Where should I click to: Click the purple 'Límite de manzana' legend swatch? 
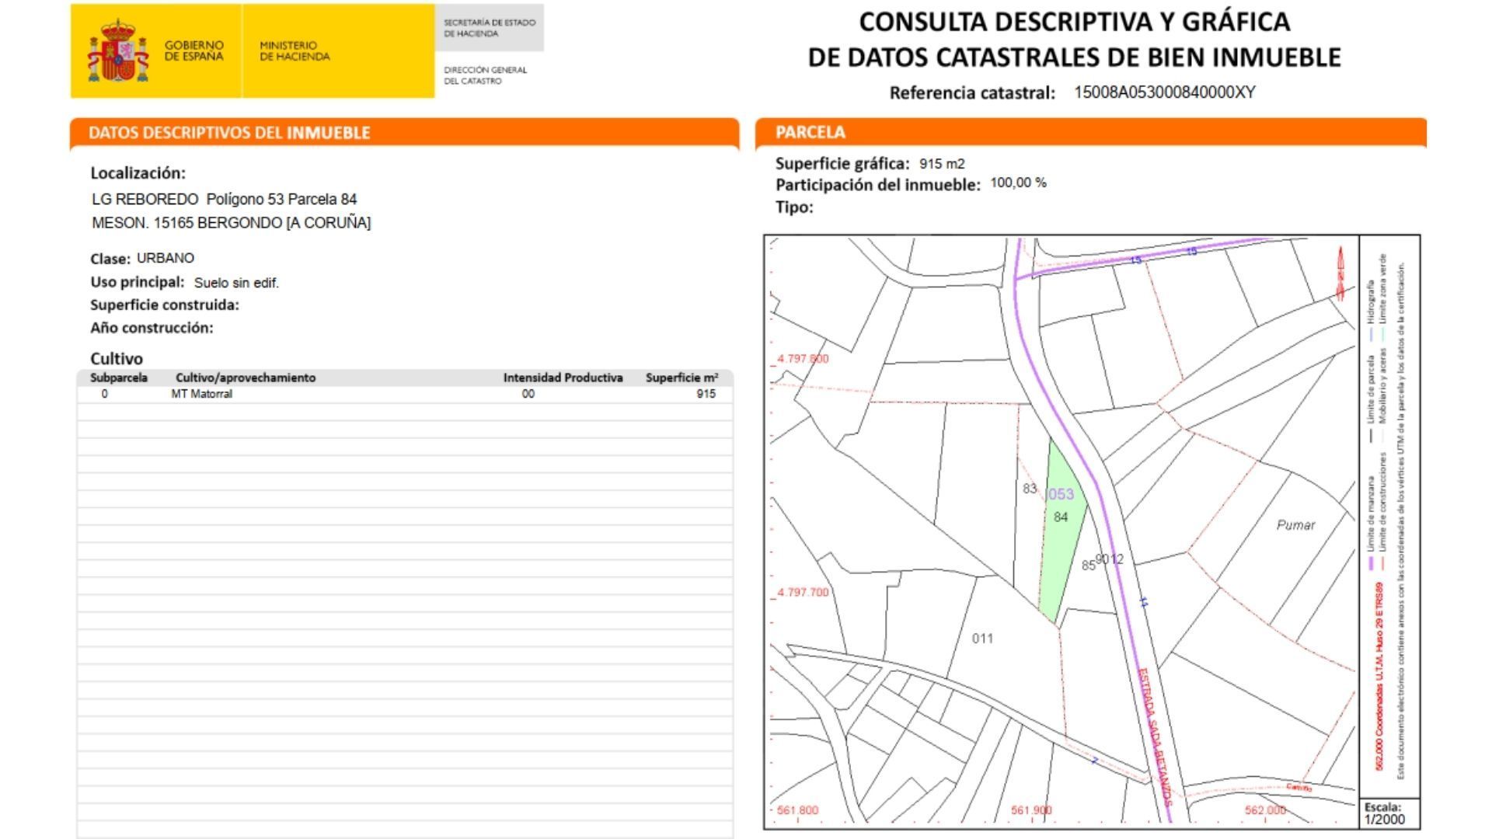(x=1372, y=562)
